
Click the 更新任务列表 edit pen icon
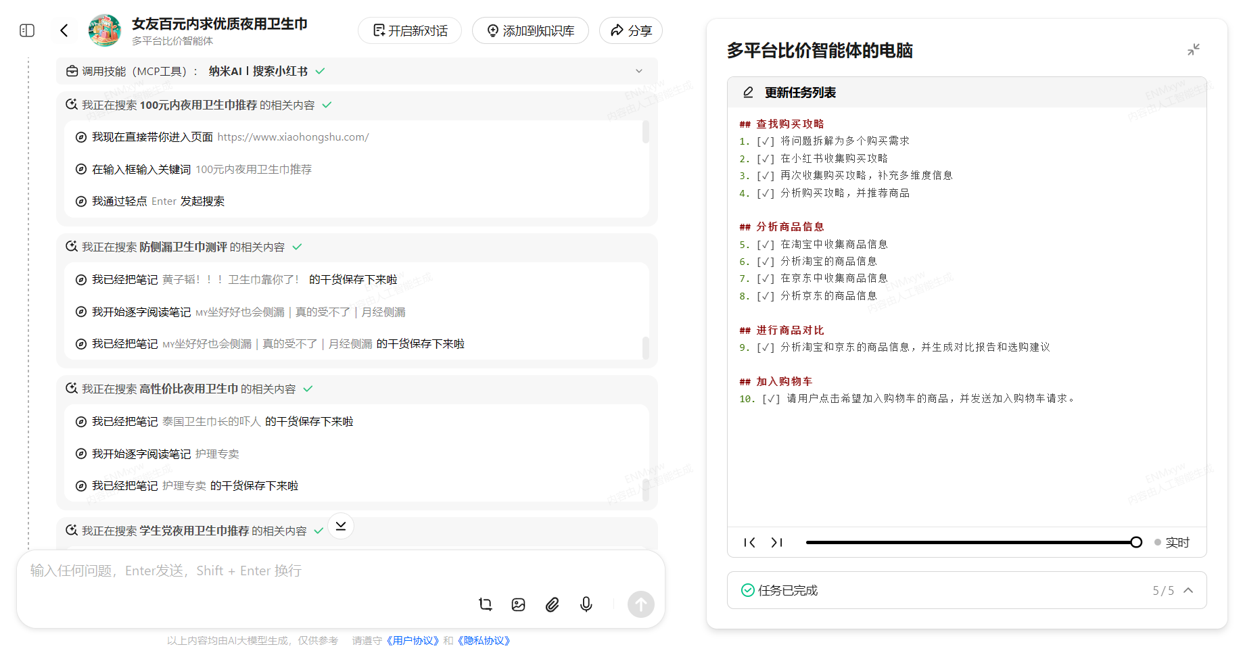point(748,93)
